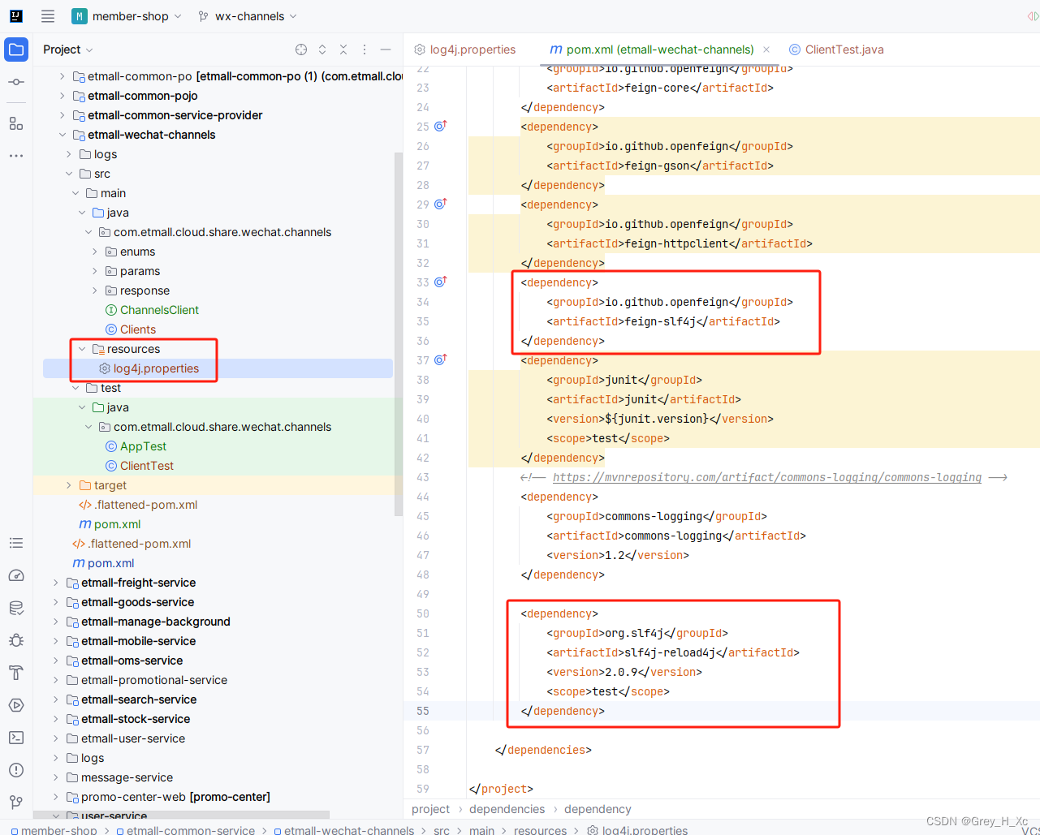The width and height of the screenshot is (1040, 835).
Task: Click 'dependencies' in editor breadcrumb
Action: [x=507, y=809]
